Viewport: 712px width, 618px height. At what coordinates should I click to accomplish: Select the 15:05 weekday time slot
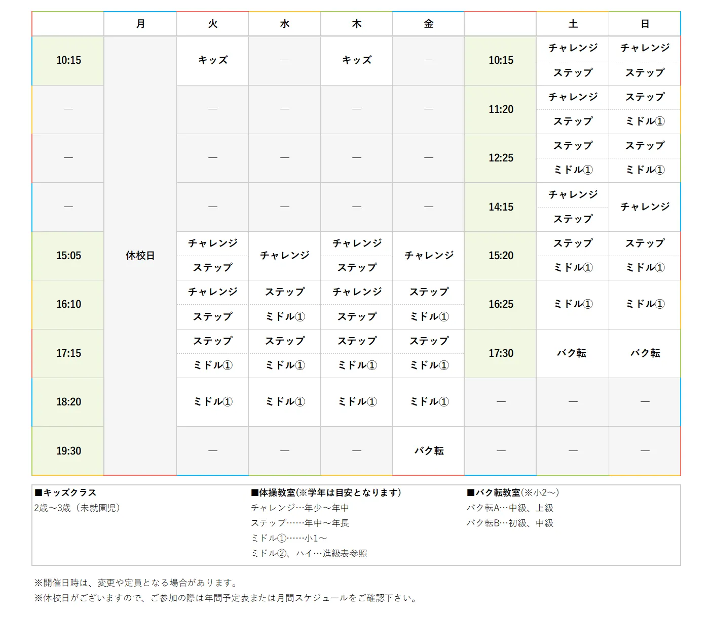pos(68,256)
